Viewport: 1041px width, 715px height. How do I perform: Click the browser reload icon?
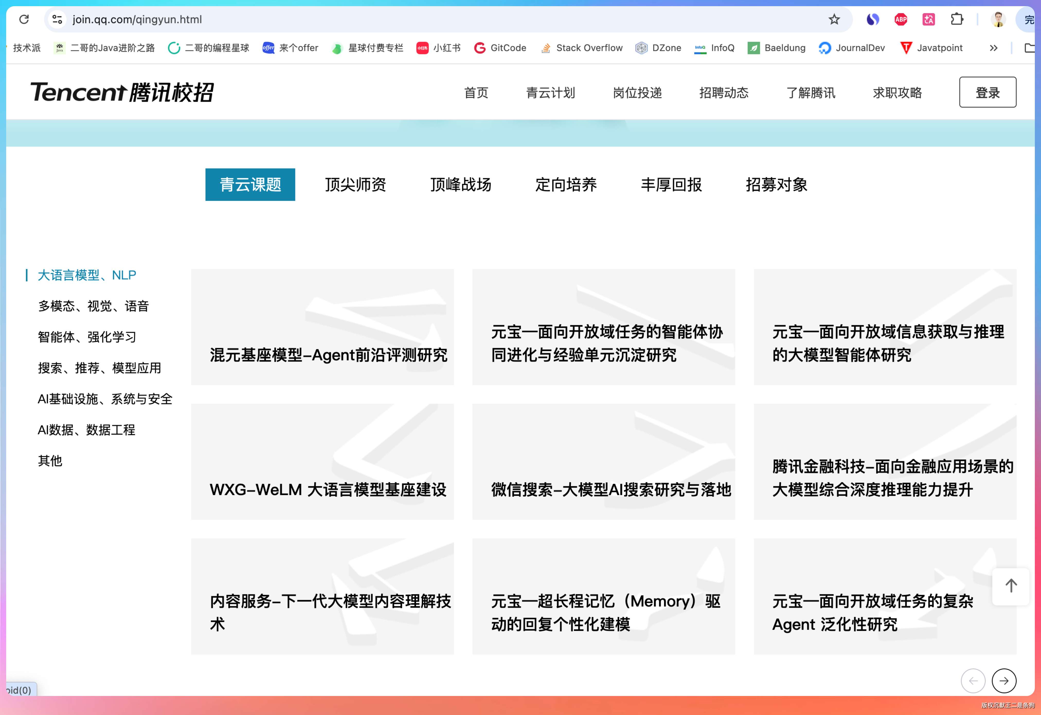coord(24,19)
